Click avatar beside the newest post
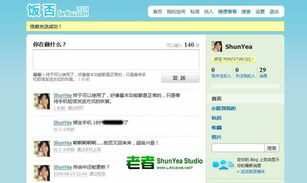Image resolution: width=307 pixels, height=183 pixels. [42, 101]
